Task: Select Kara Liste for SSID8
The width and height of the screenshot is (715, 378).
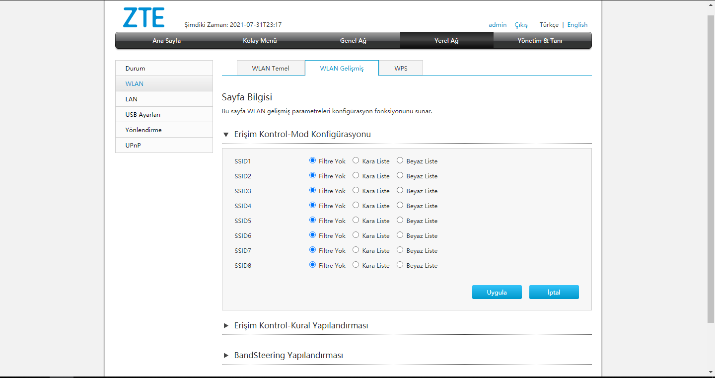Action: pos(356,265)
